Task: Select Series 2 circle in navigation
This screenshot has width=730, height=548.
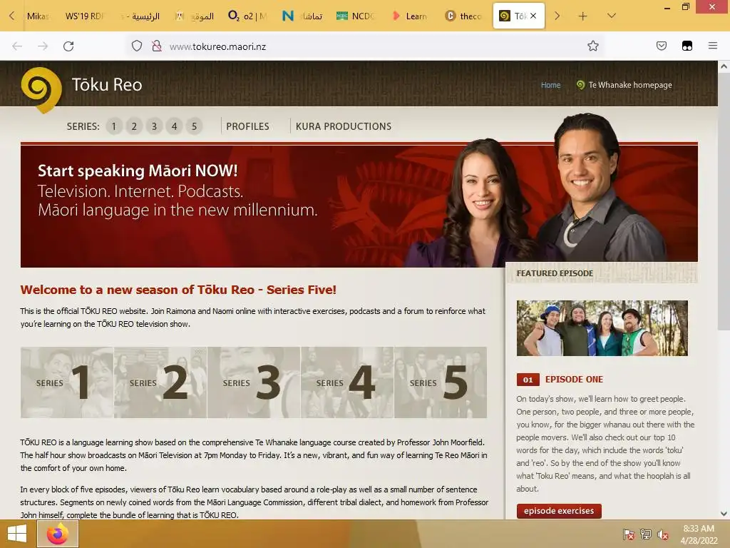Action: 134,126
